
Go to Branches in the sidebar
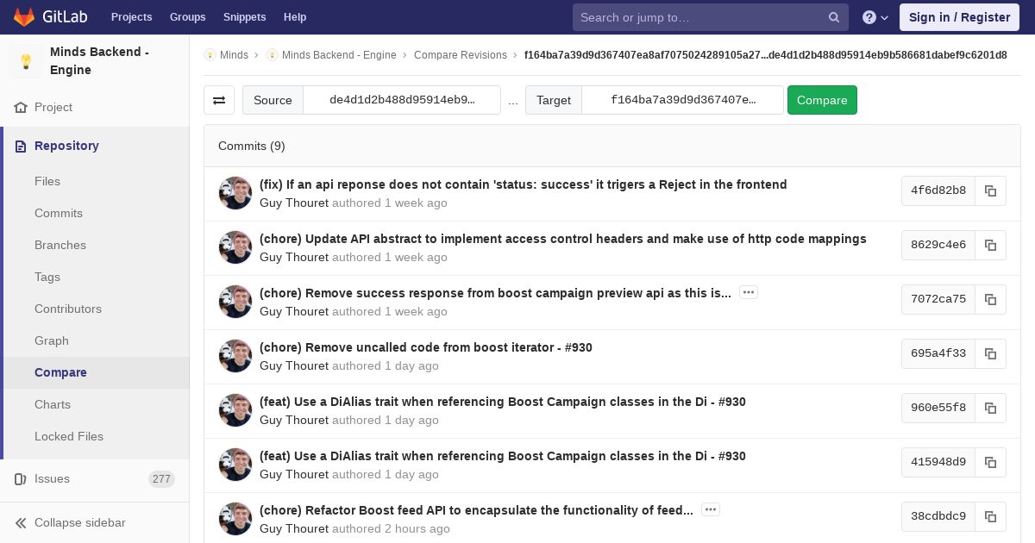(60, 245)
